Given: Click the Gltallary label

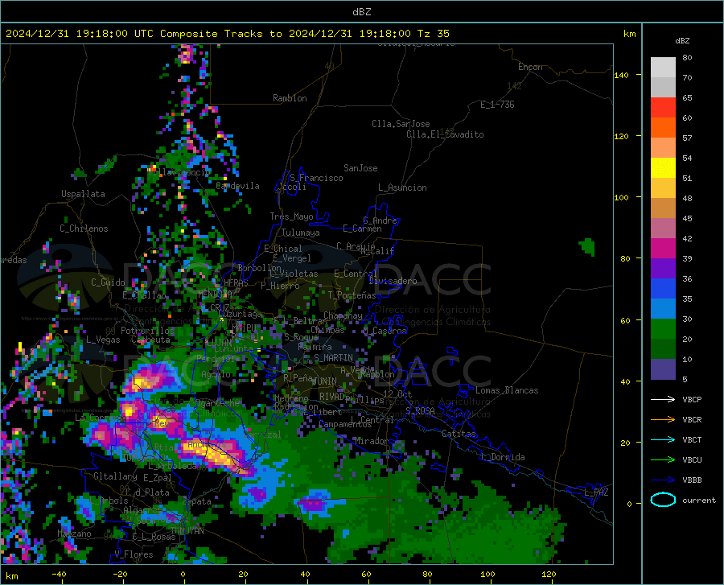Looking at the screenshot, I should 115,476.
